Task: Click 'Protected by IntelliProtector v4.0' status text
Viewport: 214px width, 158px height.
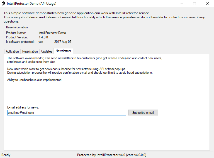Action: click(112, 155)
